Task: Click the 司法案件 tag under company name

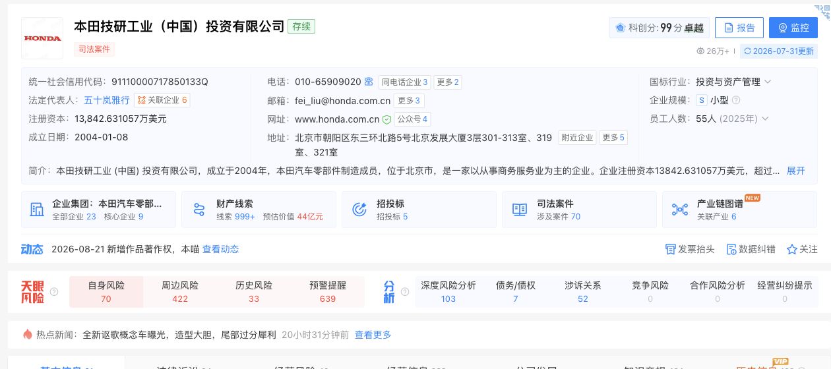Action: (x=94, y=49)
